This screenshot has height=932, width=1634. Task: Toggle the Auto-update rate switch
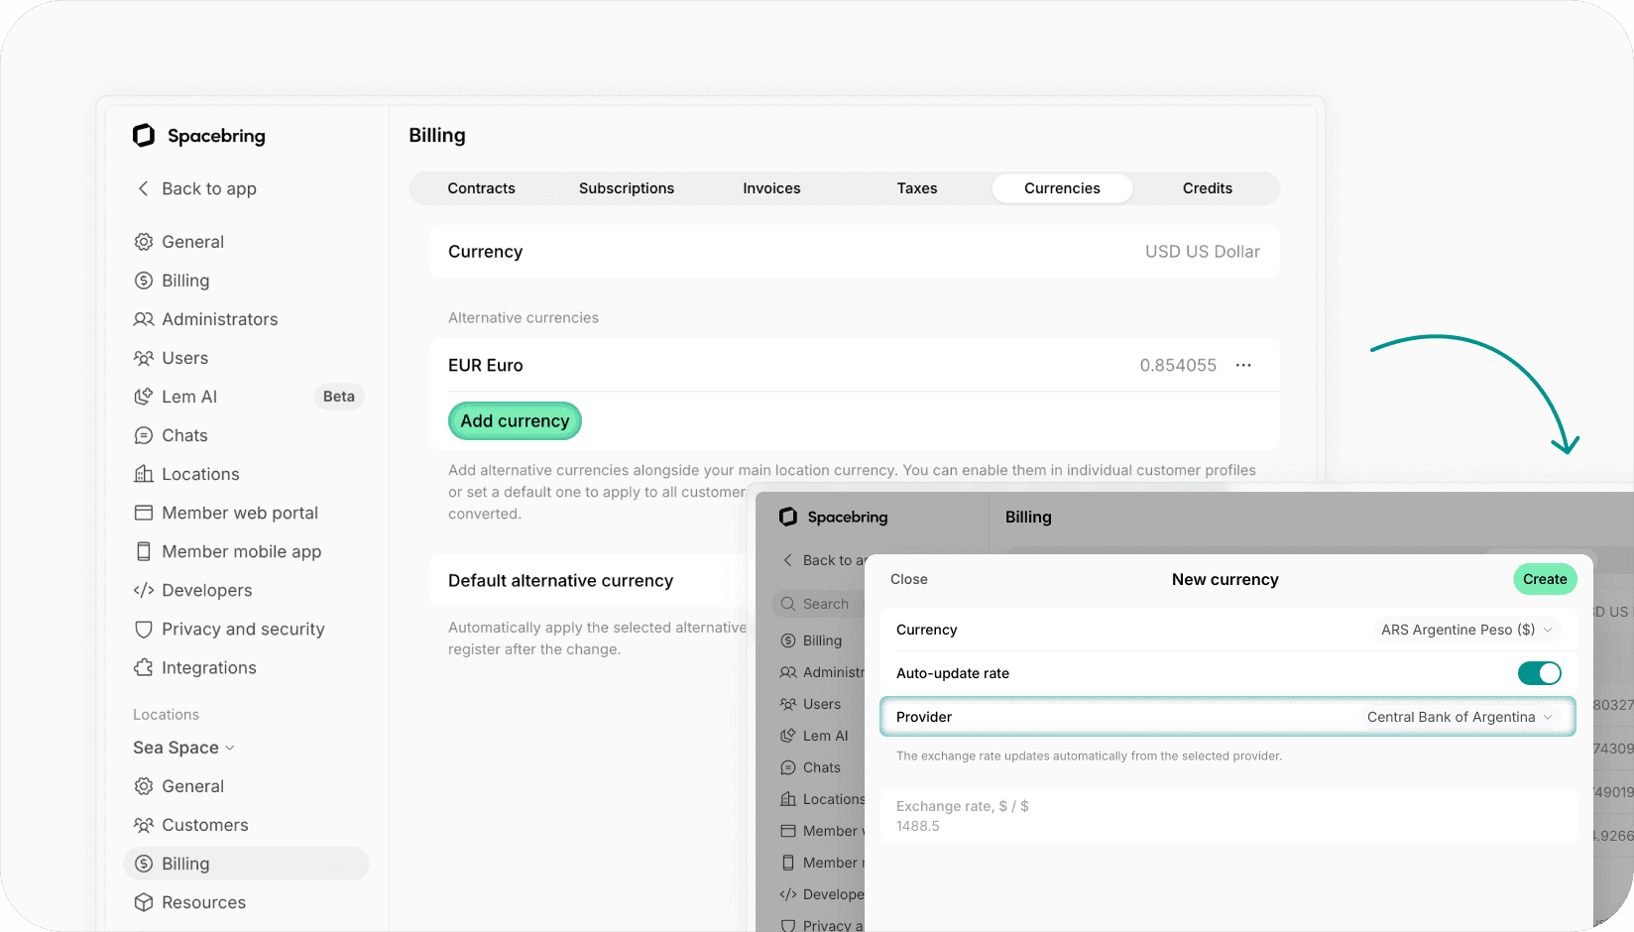1539,673
